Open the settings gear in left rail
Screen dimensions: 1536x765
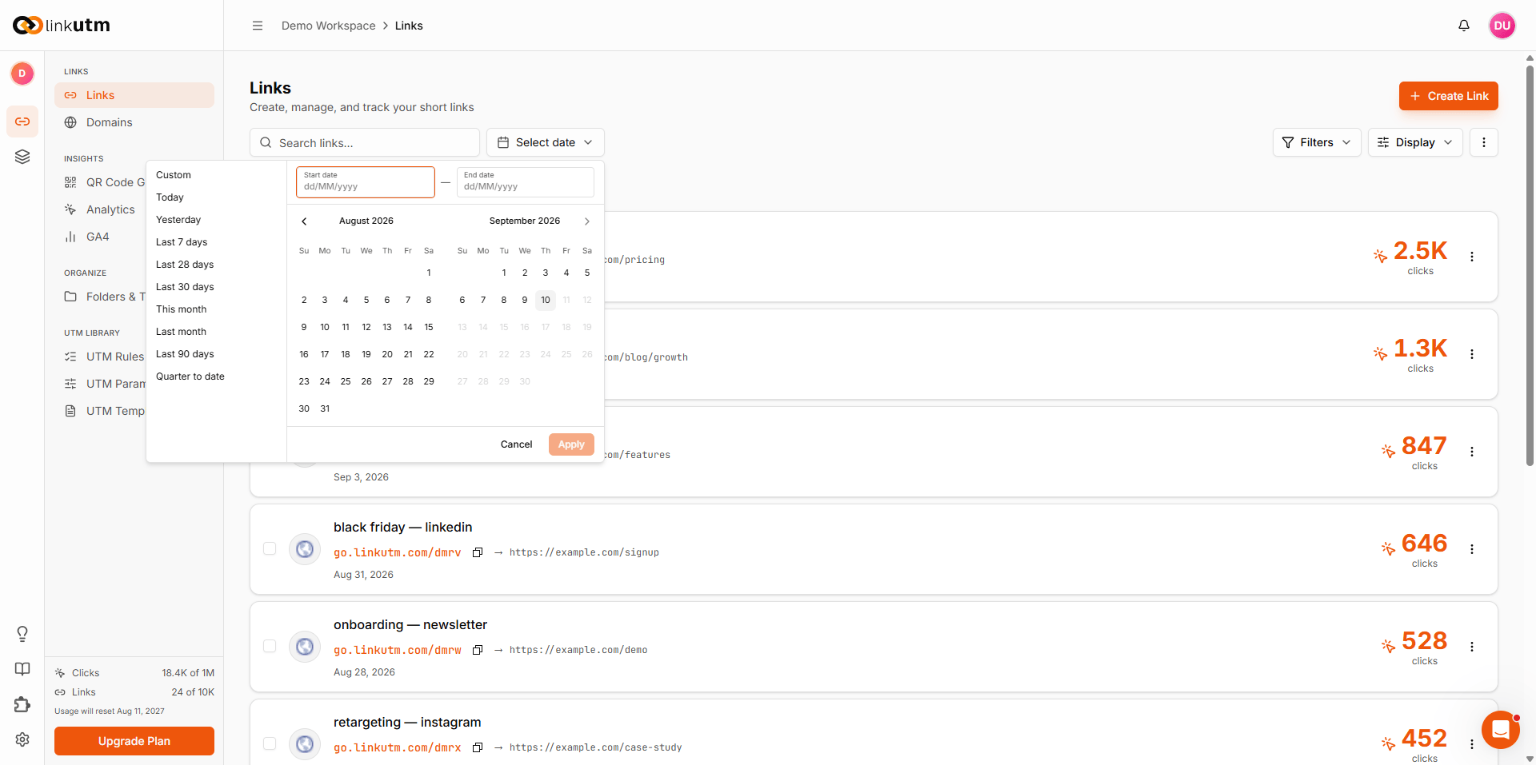click(22, 739)
